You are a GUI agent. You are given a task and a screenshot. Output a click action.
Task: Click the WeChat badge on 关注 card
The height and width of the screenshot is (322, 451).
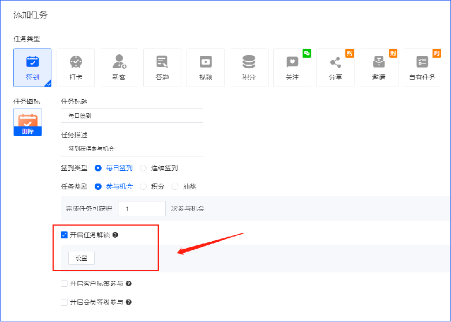click(x=307, y=53)
